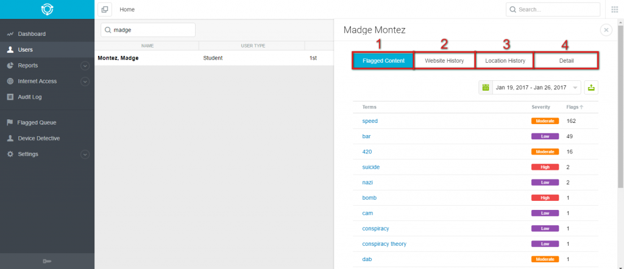The image size is (624, 269).
Task: Click the app logo in the header
Action: 47,9
